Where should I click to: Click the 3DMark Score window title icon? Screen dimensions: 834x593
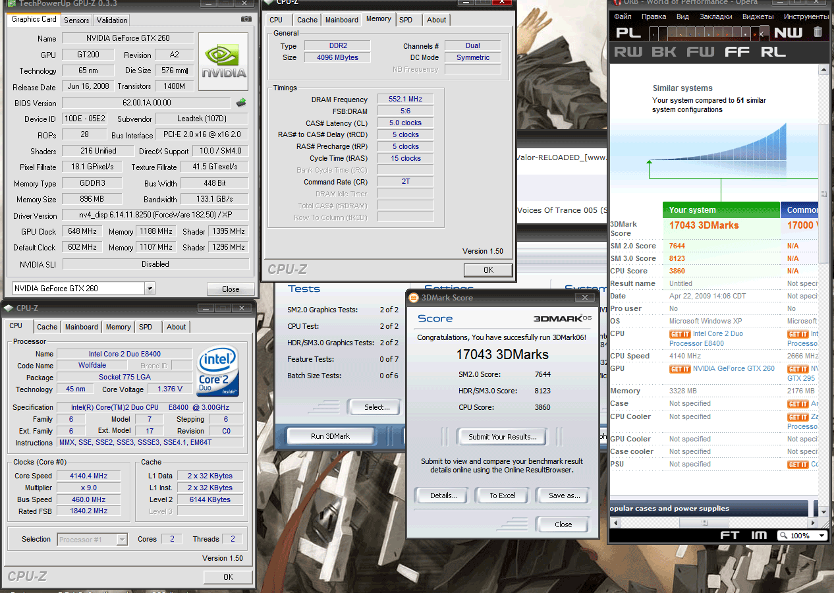pyautogui.click(x=414, y=298)
